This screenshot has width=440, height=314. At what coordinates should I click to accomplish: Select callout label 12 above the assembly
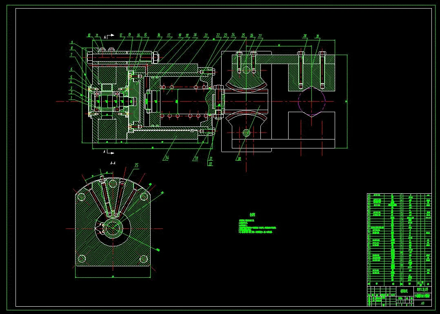click(121, 35)
